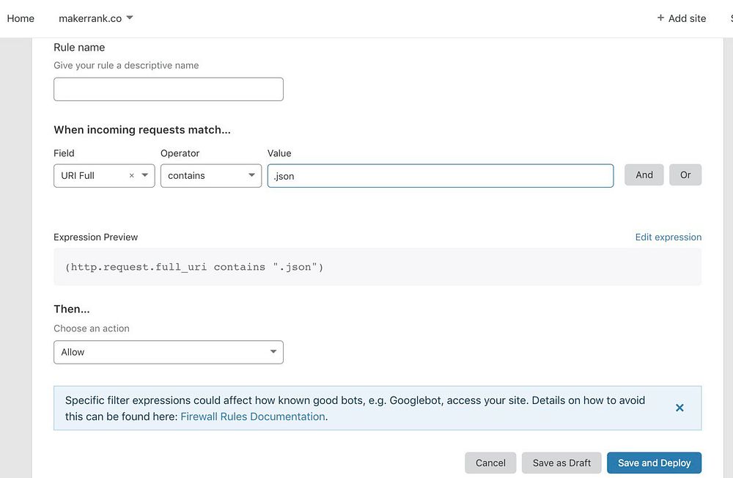Focus the Rule name text box

pyautogui.click(x=169, y=89)
